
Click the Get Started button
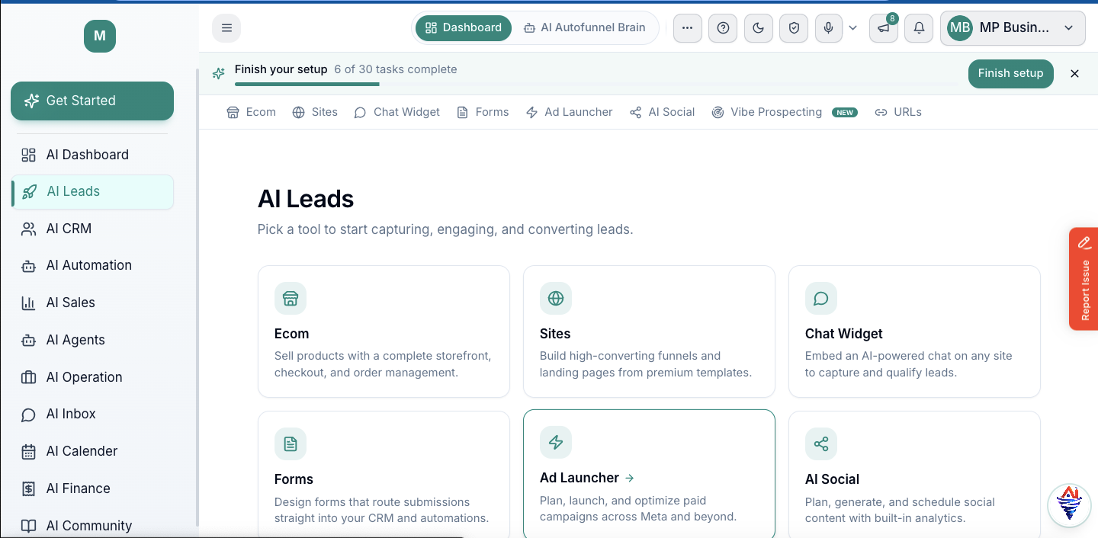(x=92, y=101)
